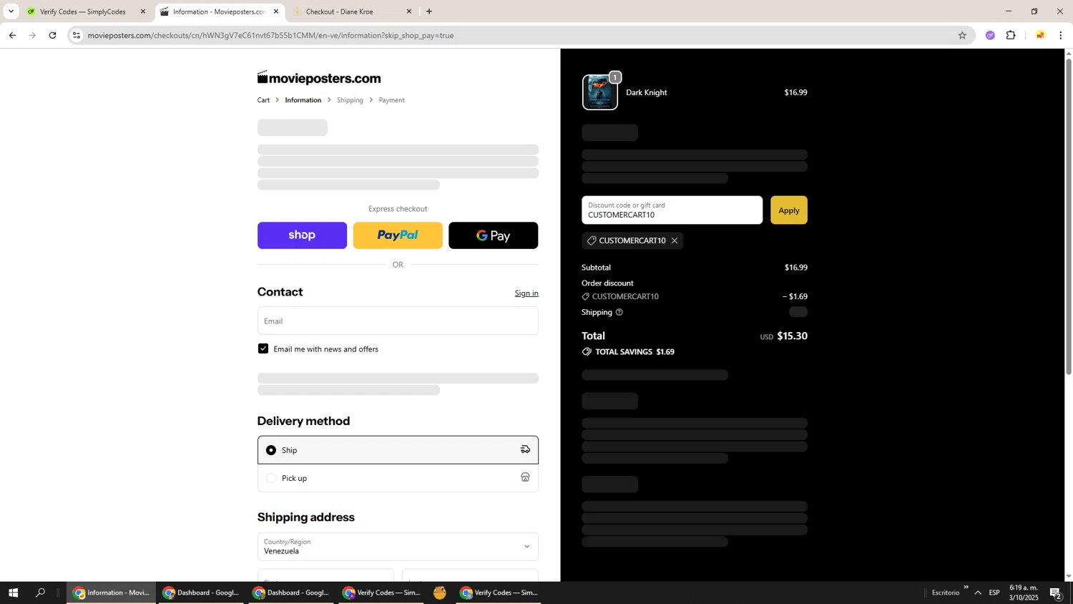Close the Verify Codes SimplyCodes tab
Image resolution: width=1073 pixels, height=604 pixels.
coord(143,11)
